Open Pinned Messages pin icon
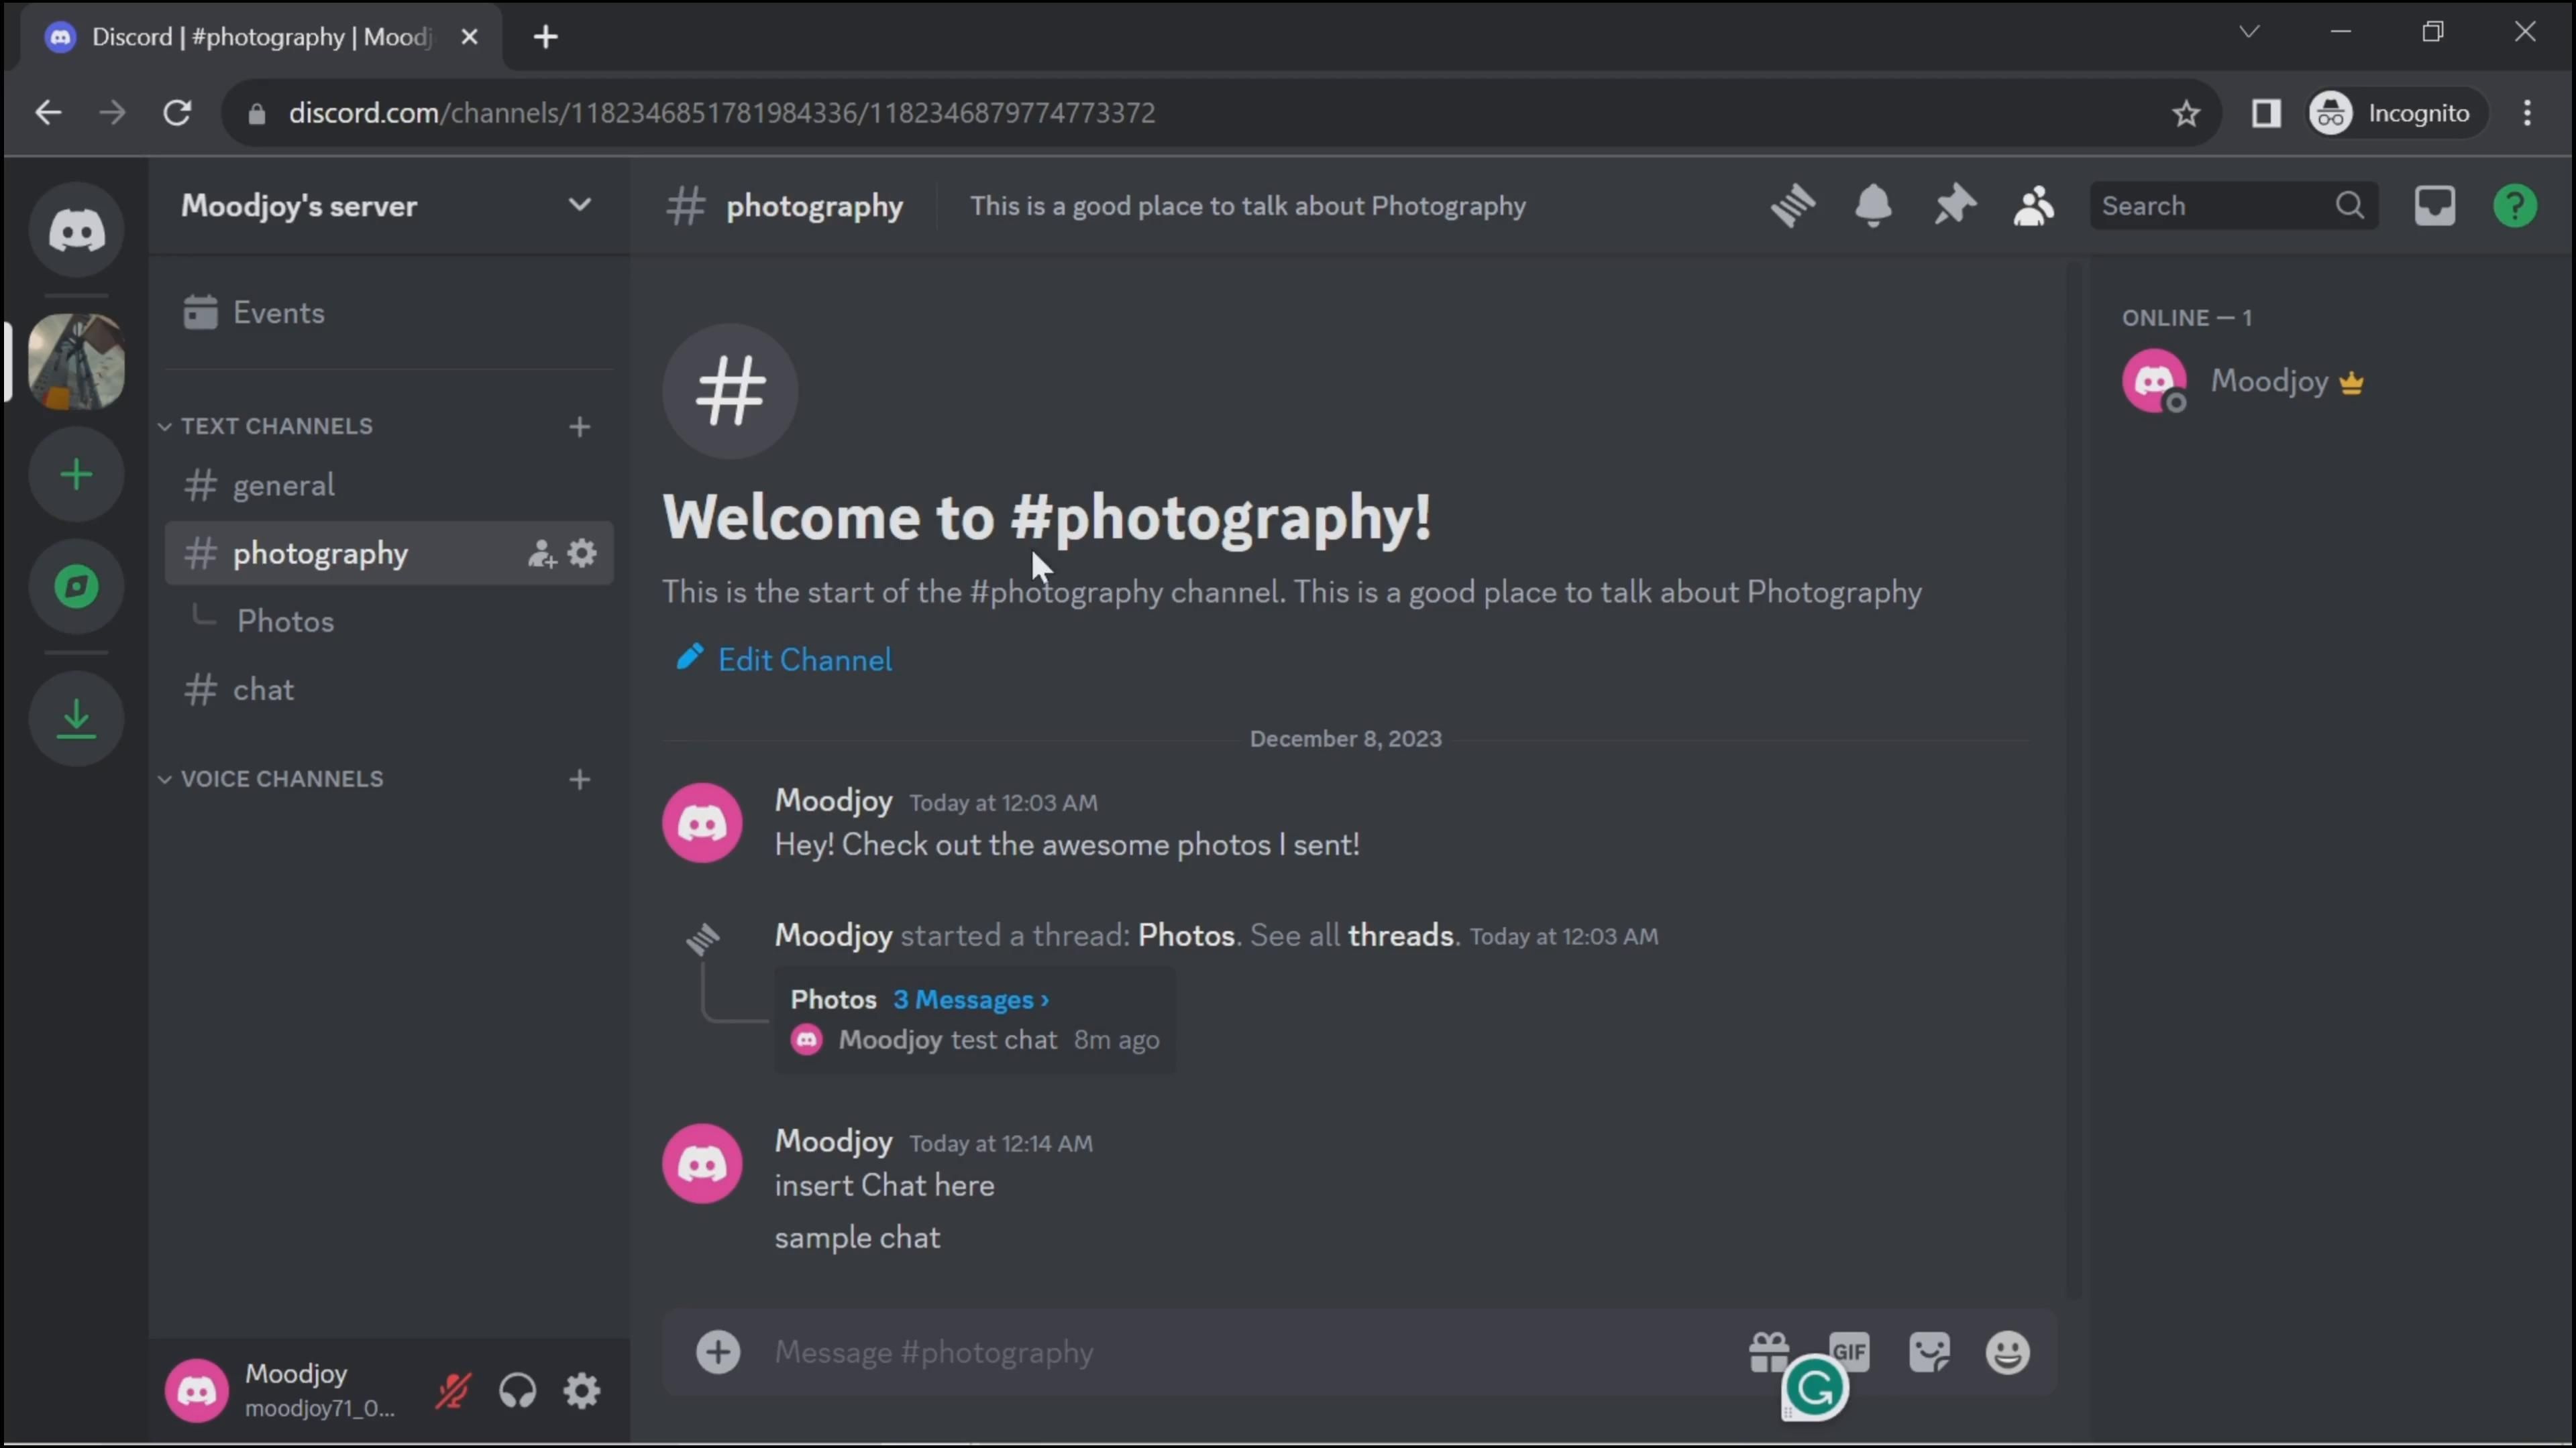The image size is (2576, 1448). tap(1953, 206)
